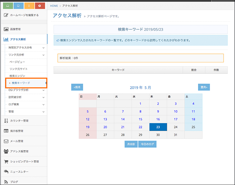Image resolution: width=235 pixels, height=185 pixels.
Task: Click the 2019 年 5 月 calendar title
Action: coord(140,88)
